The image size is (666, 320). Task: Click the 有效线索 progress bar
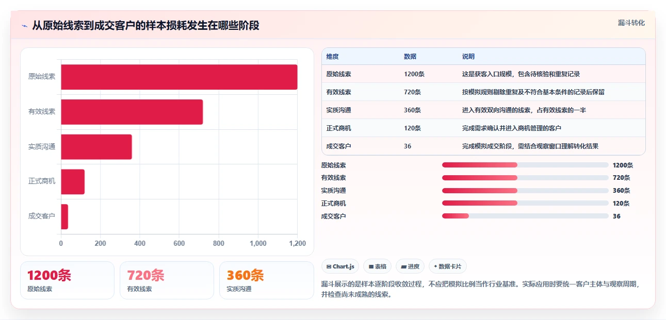point(525,178)
